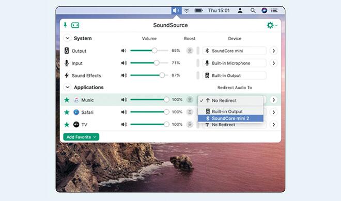Adjust the Input volume slider

[x=149, y=63]
